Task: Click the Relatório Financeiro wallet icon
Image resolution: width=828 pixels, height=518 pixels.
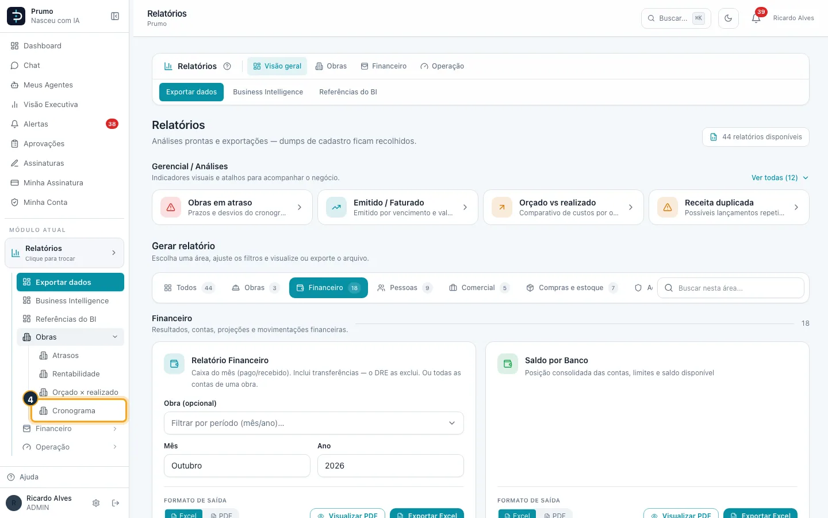Action: (174, 364)
